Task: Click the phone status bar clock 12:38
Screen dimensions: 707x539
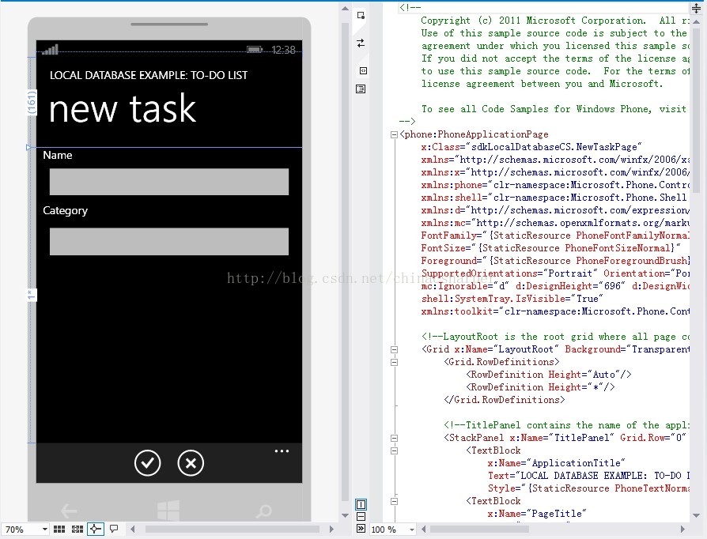Action: click(284, 50)
